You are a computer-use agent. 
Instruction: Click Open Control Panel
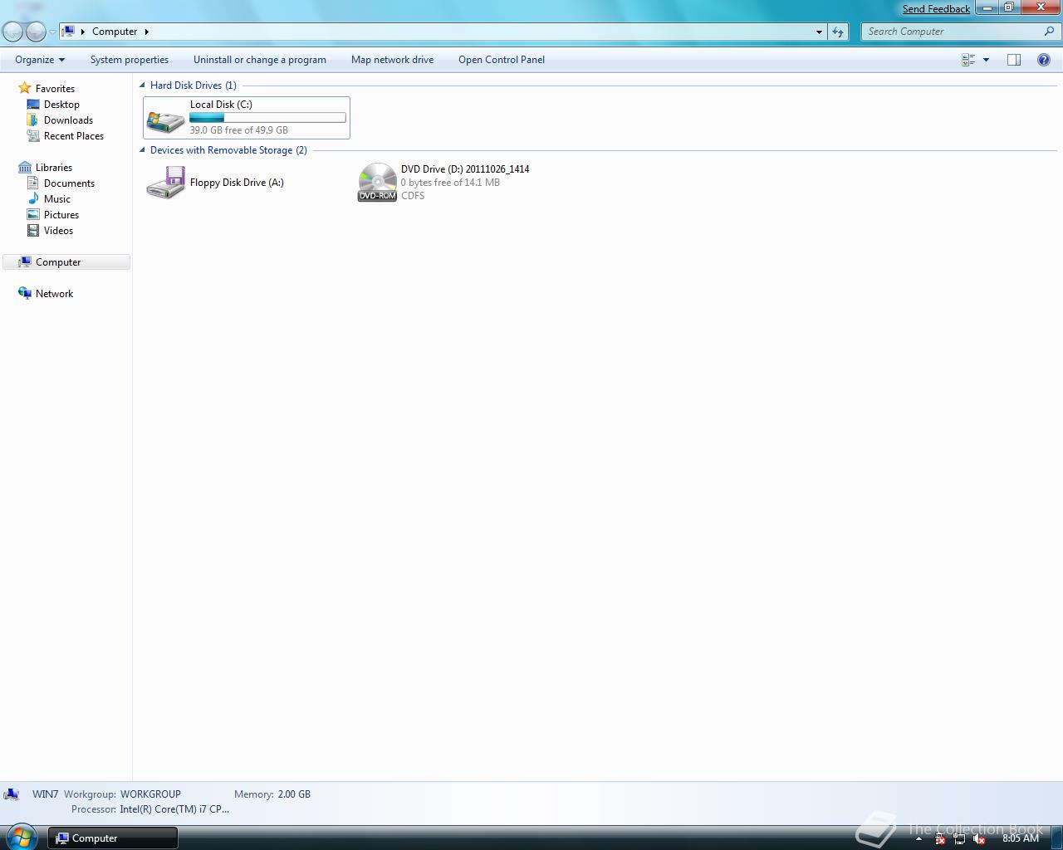502,60
